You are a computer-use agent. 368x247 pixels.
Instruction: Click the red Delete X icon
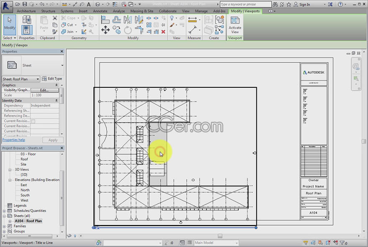pos(164,31)
